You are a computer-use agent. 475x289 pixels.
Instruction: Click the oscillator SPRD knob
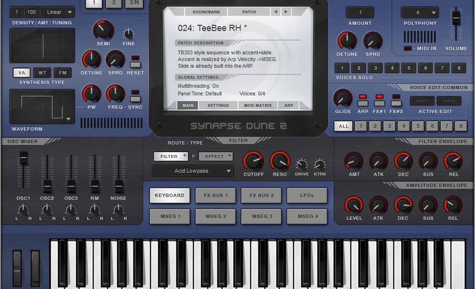click(115, 59)
